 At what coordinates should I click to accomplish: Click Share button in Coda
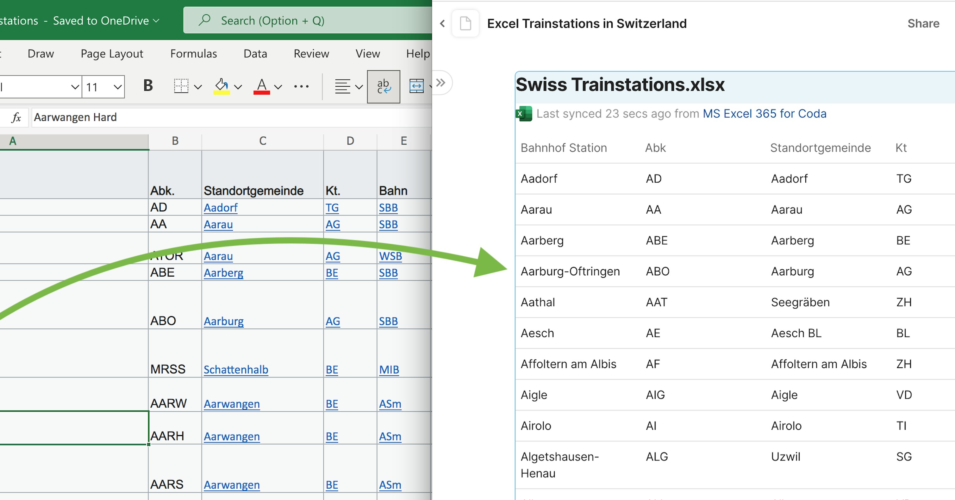(923, 23)
